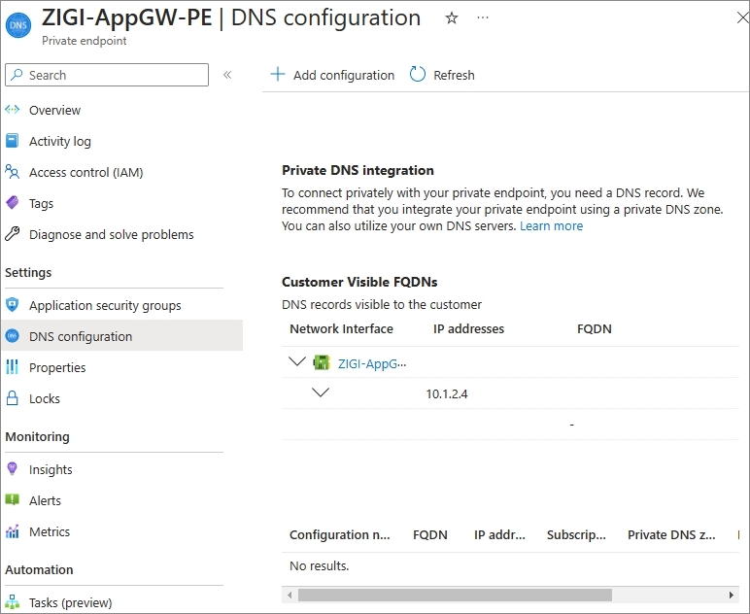This screenshot has width=750, height=614.
Task: Open Insights monitoring page
Action: [x=51, y=469]
